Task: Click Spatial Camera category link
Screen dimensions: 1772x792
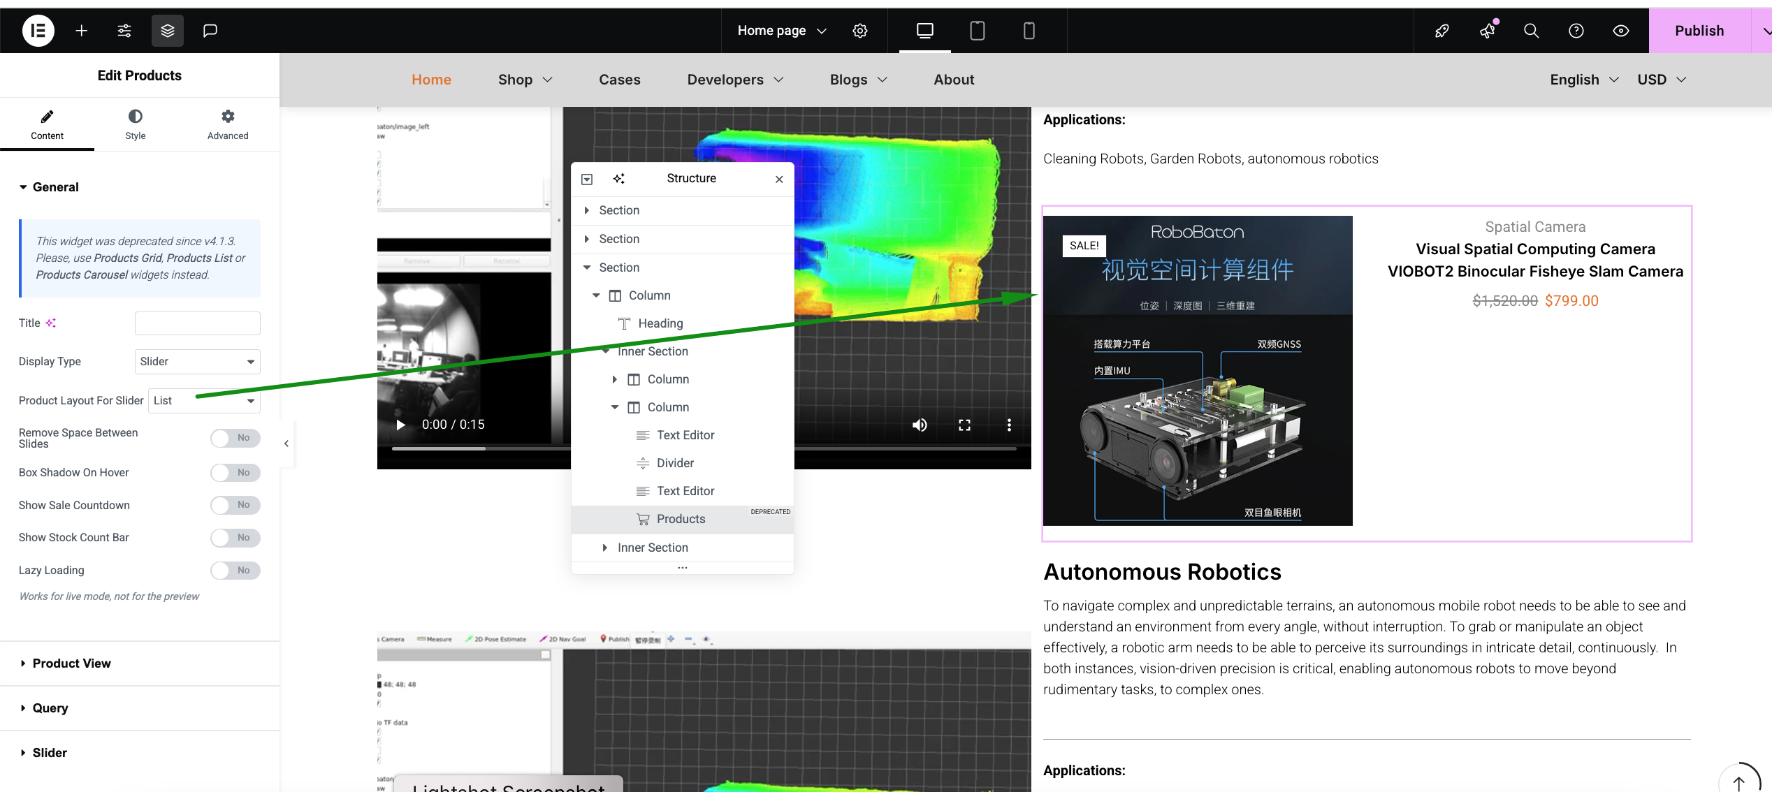Action: pos(1535,227)
